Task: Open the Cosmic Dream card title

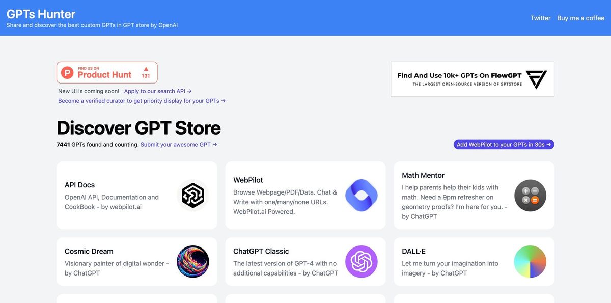Action: pyautogui.click(x=89, y=251)
